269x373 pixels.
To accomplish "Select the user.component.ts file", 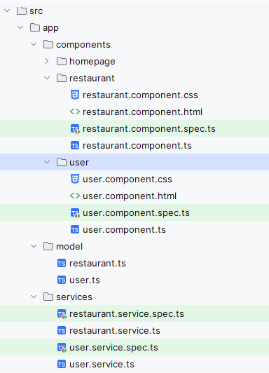I will 134,229.
